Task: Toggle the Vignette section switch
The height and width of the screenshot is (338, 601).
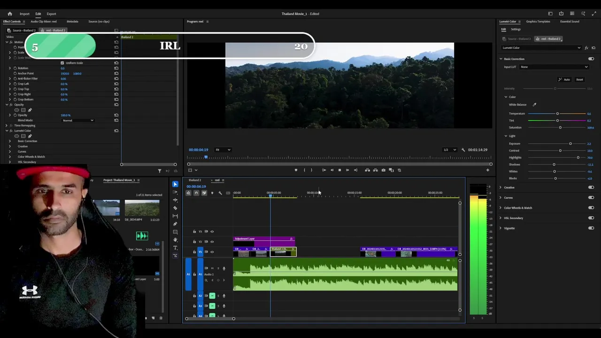Action: (x=591, y=228)
